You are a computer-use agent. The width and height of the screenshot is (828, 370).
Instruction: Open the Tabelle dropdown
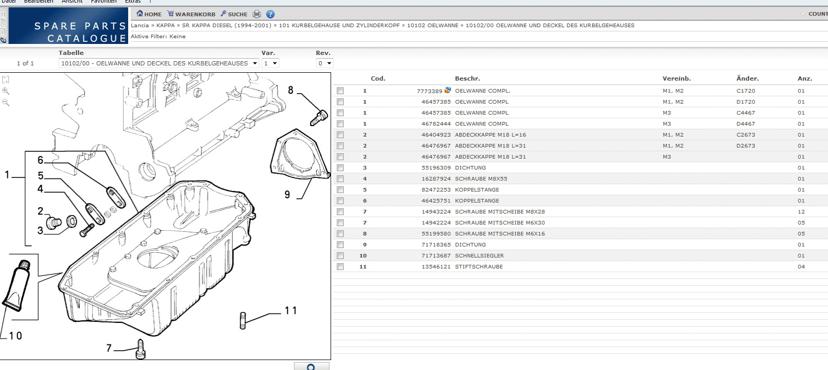tap(159, 63)
